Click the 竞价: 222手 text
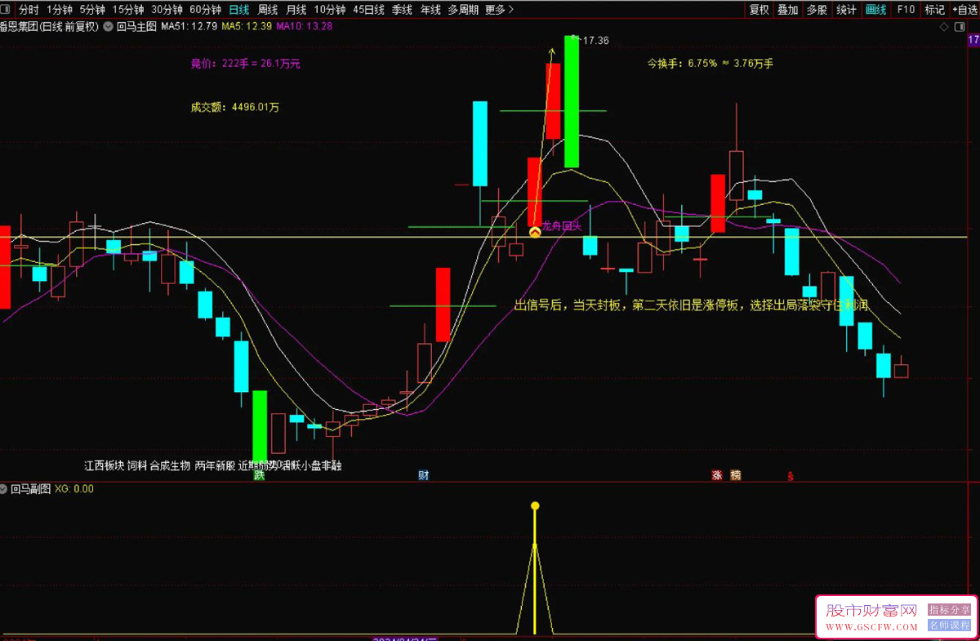 pos(246,64)
